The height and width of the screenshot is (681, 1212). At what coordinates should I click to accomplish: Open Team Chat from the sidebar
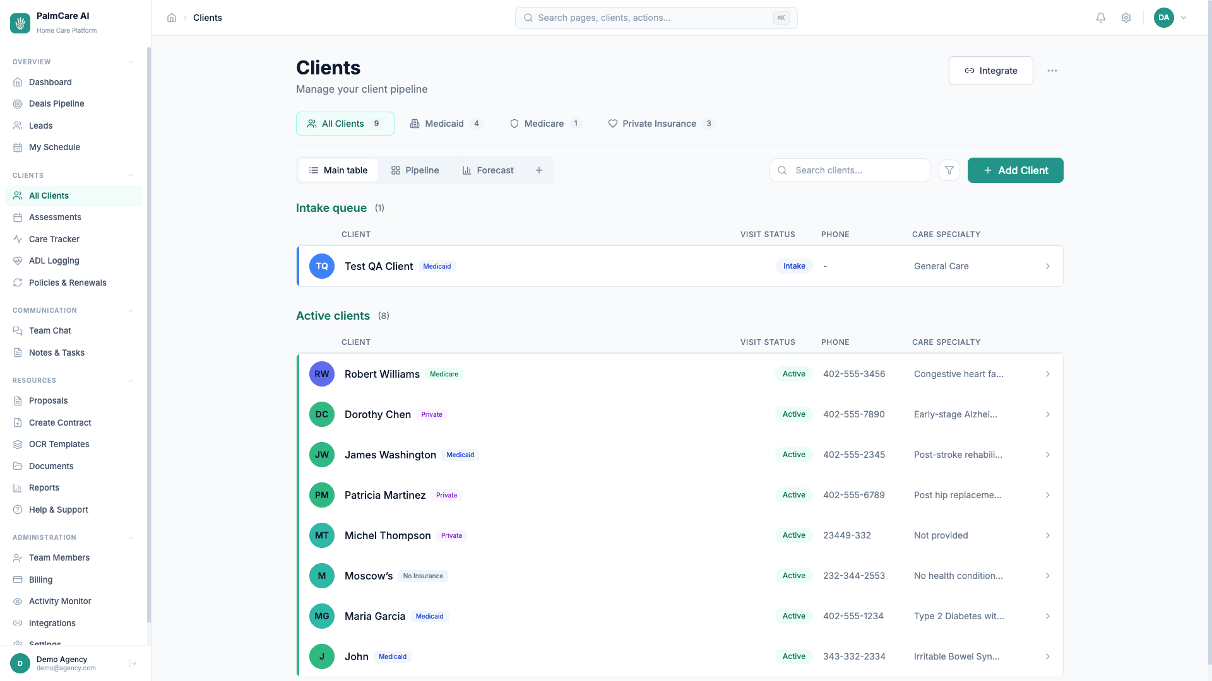tap(50, 330)
